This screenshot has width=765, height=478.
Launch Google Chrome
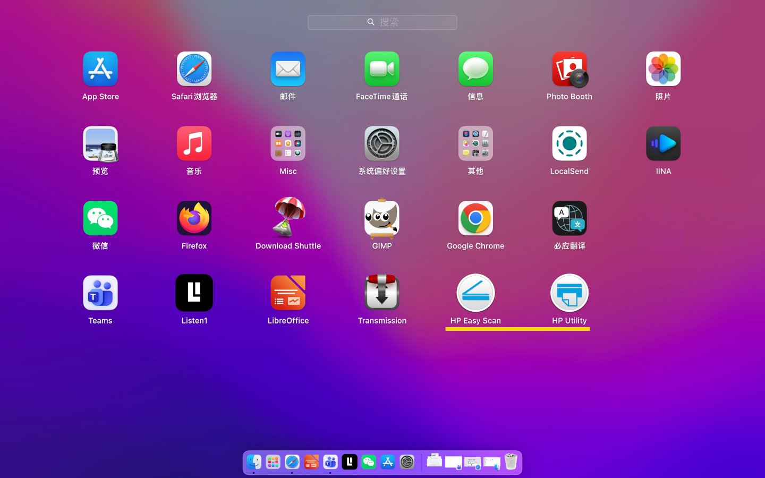475,218
